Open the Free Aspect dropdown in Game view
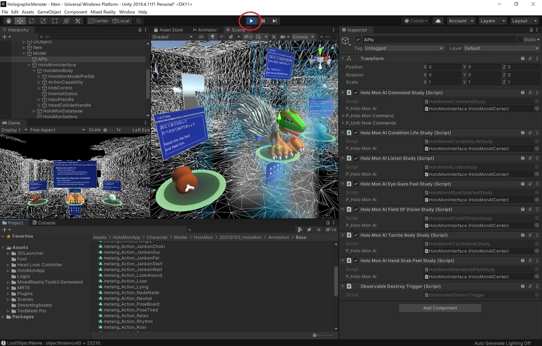The image size is (542, 346). tap(57, 130)
